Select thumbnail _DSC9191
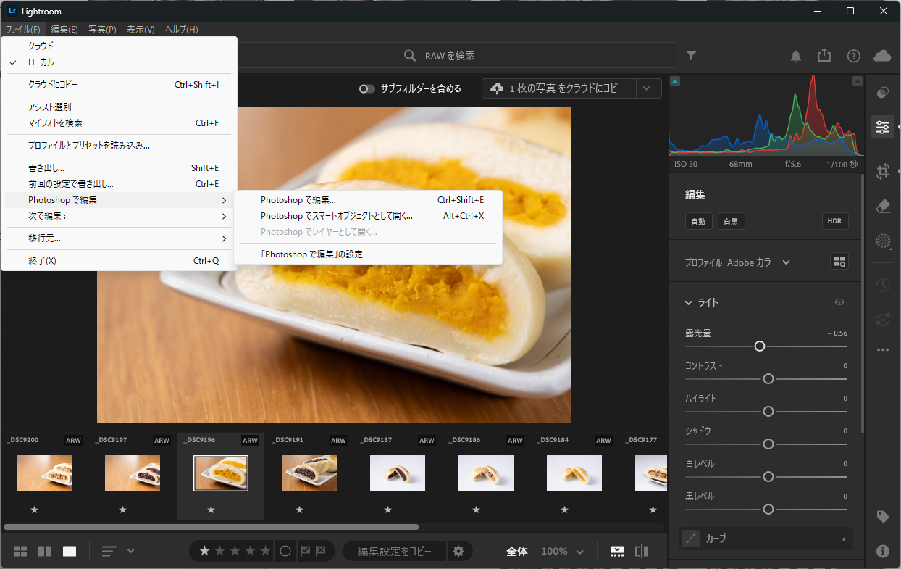 pyautogui.click(x=309, y=473)
